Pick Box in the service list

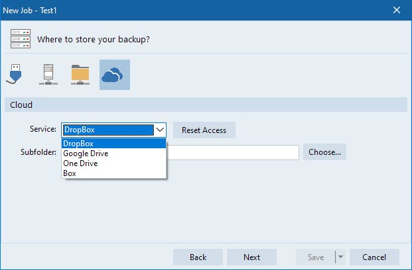(x=113, y=173)
